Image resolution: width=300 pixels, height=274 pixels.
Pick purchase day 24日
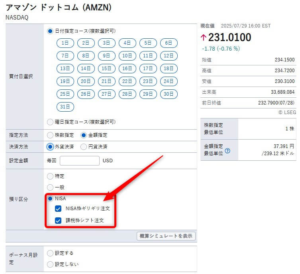[x=169, y=81]
